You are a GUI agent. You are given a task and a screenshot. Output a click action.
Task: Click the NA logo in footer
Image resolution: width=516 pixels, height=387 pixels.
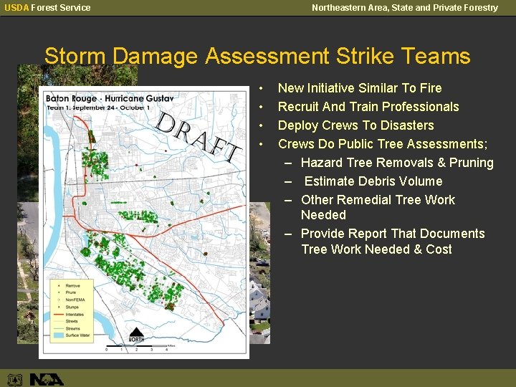point(47,379)
